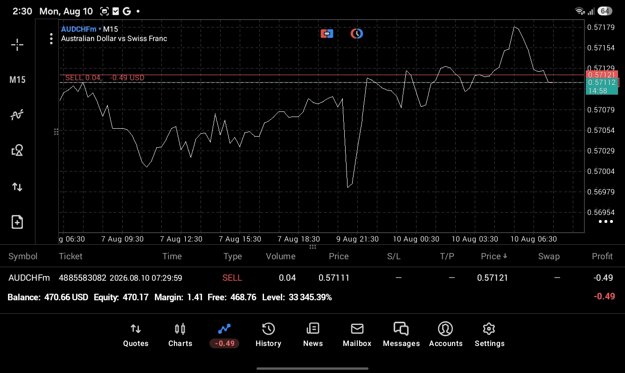The height and width of the screenshot is (373, 625).
Task: Open the three-dot menu at chart bottom-right
Action: click(605, 221)
